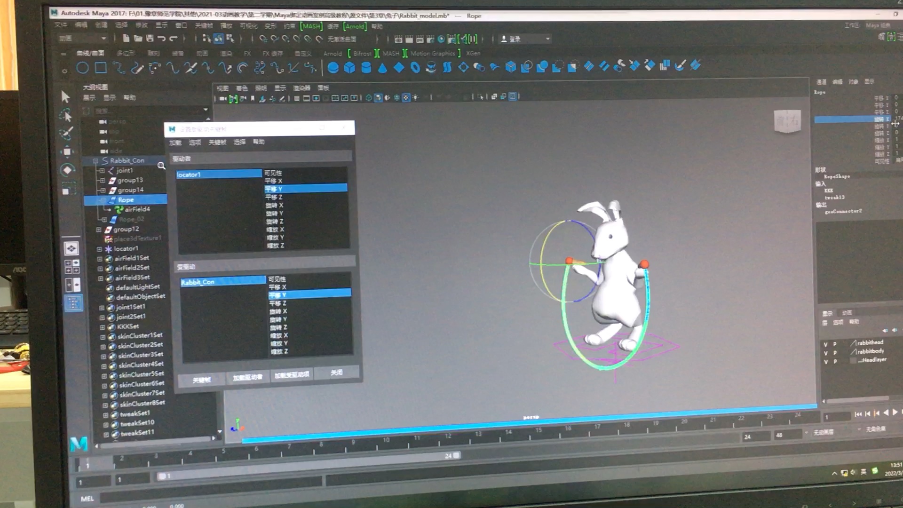Click the polygon cube shelf icon
The height and width of the screenshot is (508, 903).
click(x=349, y=68)
